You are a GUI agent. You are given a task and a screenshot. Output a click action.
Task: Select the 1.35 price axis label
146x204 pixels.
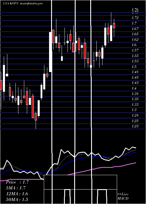135,99
